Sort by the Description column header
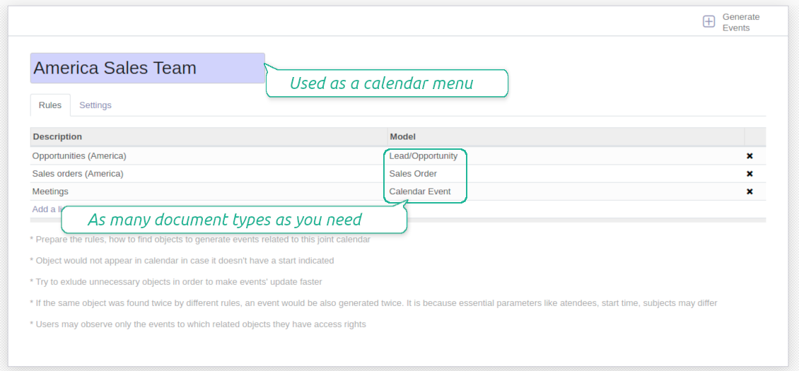Screen dimensions: 799x371 point(57,136)
